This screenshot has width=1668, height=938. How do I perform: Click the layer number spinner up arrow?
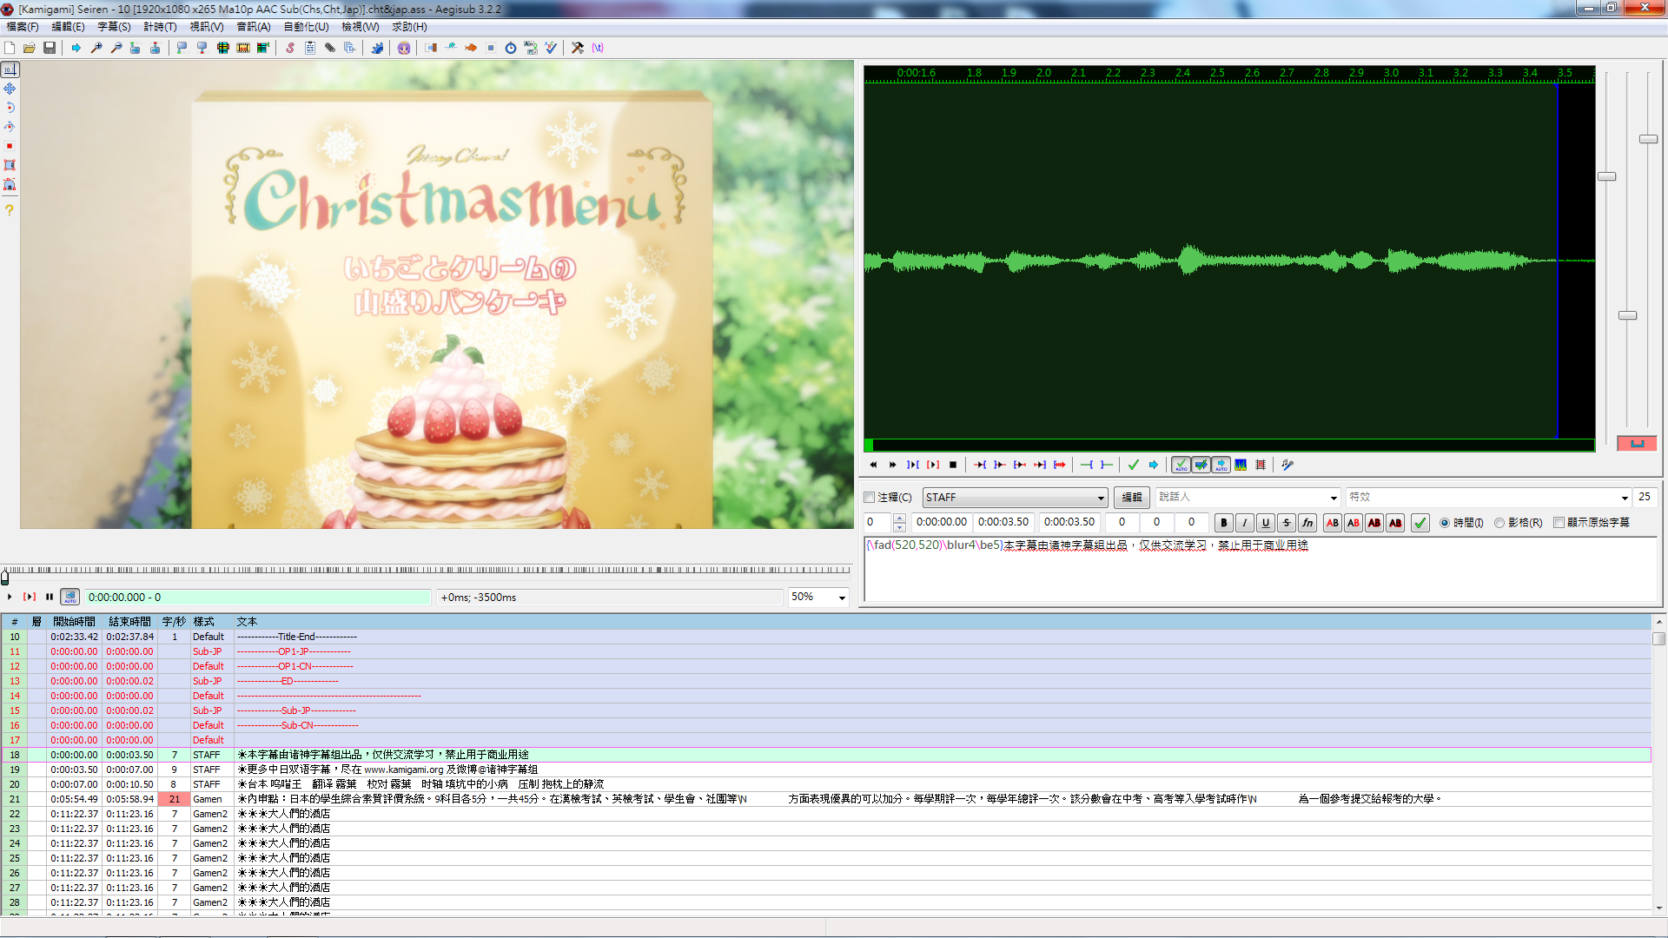click(x=899, y=519)
